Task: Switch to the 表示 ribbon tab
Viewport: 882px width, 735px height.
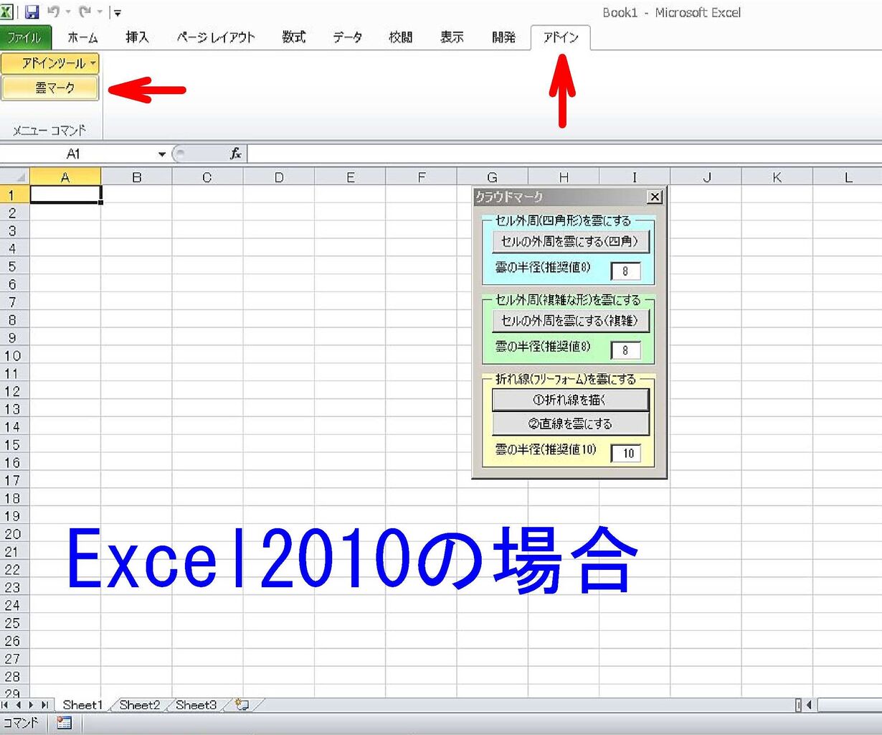Action: pyautogui.click(x=452, y=37)
